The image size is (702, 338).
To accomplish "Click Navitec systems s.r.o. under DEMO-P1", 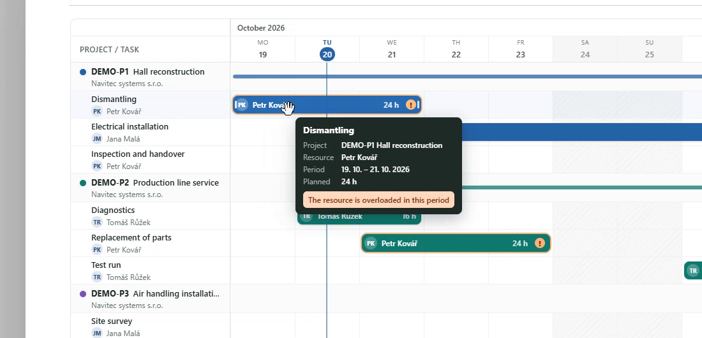I will click(x=127, y=84).
